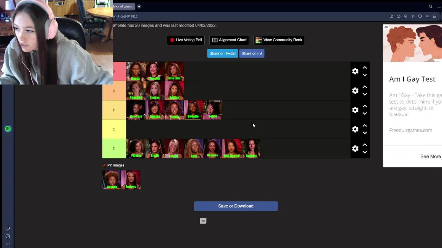This screenshot has width=442, height=248.
Task: Click the B tier label color cell
Action: [114, 110]
